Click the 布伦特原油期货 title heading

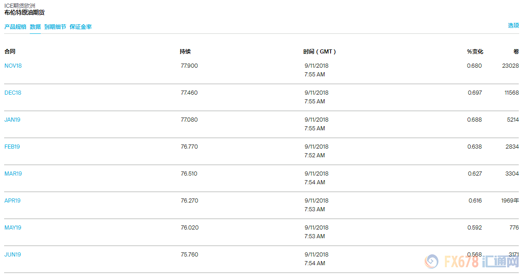tap(24, 12)
